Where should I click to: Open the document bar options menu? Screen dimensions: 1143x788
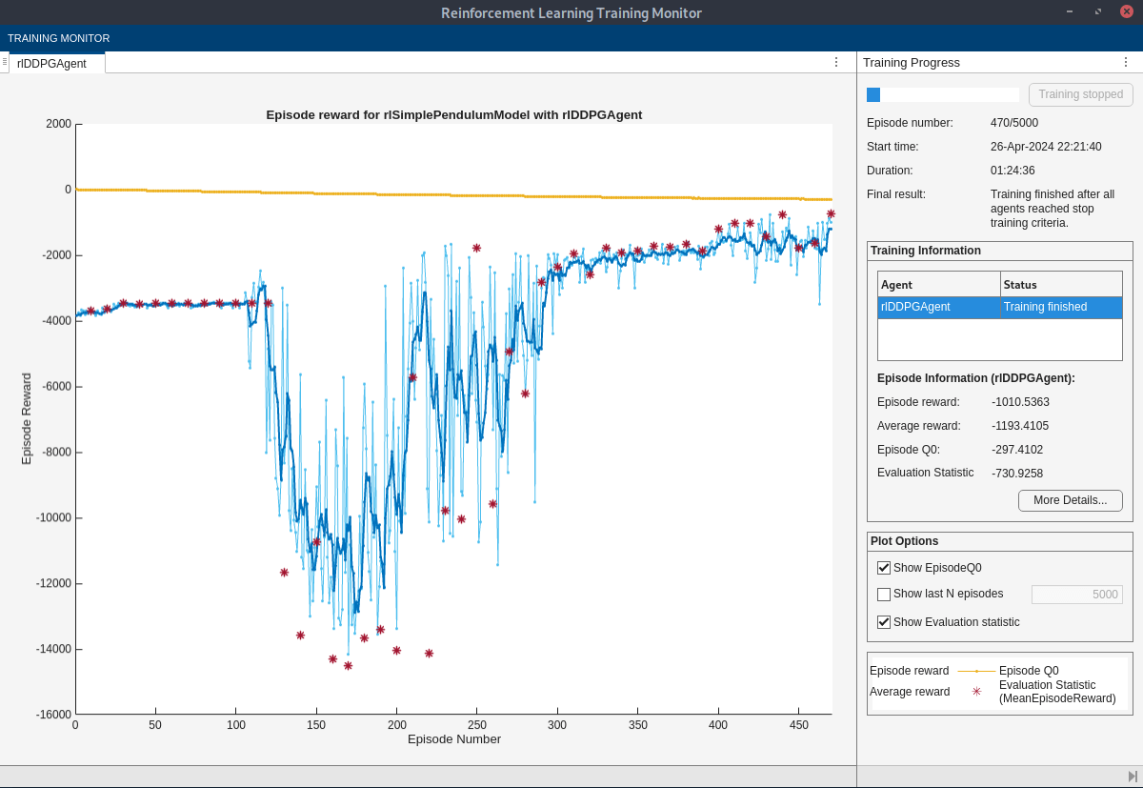coord(836,61)
